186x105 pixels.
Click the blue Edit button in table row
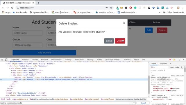[149, 30]
